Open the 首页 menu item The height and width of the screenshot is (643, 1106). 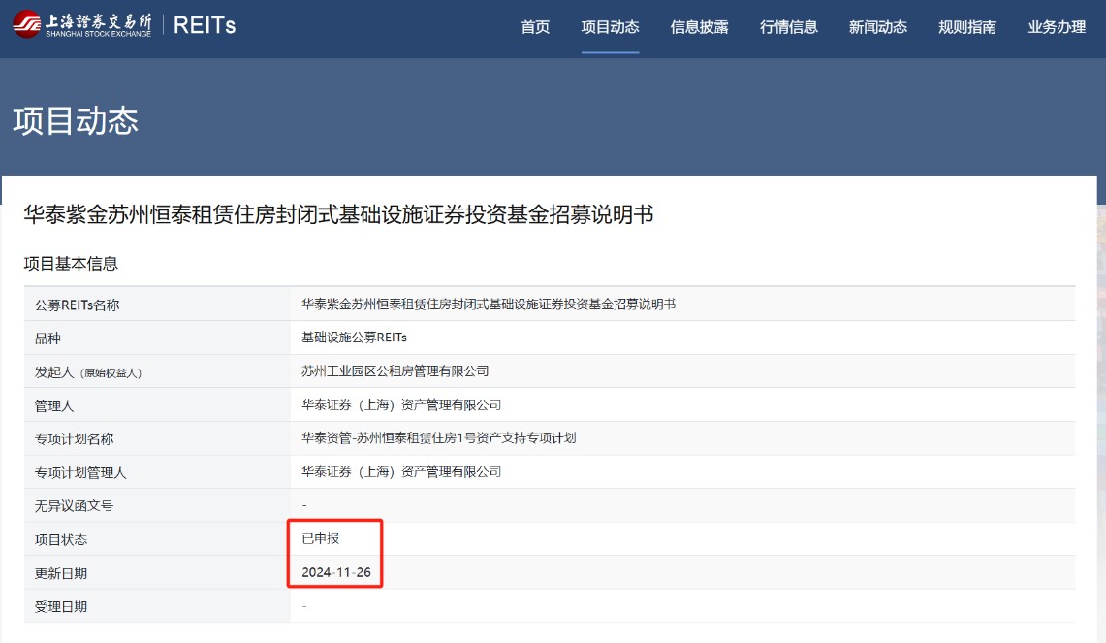pos(535,27)
